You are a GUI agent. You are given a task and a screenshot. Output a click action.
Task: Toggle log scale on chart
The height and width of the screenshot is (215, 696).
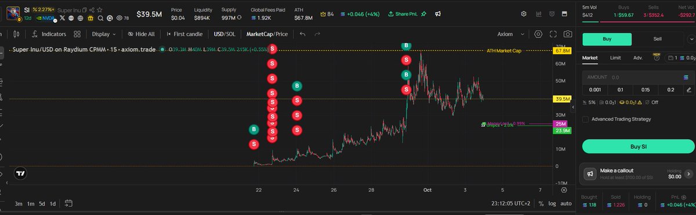[553, 203]
